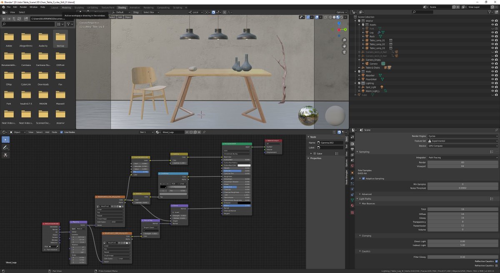Screen dimensions: 500x273
Task: Open the Render Engine dropdown
Action: (463, 136)
